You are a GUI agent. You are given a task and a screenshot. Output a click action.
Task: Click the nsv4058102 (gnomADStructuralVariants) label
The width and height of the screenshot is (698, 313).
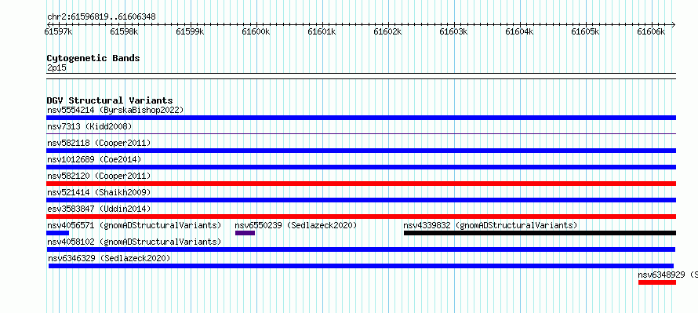pyautogui.click(x=134, y=242)
